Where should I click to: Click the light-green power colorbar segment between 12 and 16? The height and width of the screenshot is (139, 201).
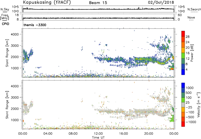pyautogui.click(x=183, y=56)
